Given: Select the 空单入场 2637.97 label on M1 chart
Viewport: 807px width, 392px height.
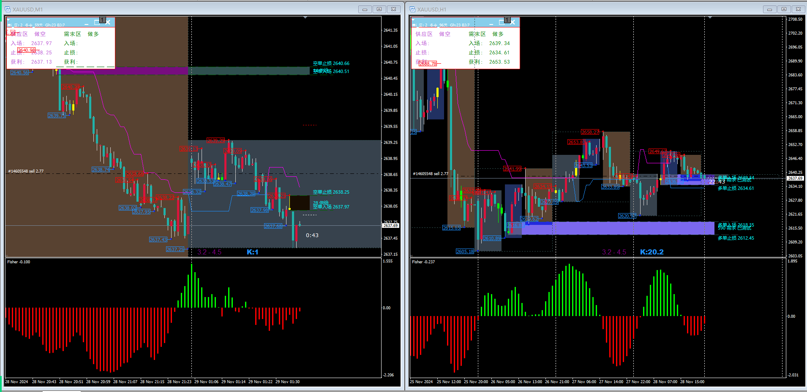Looking at the screenshot, I should 331,207.
